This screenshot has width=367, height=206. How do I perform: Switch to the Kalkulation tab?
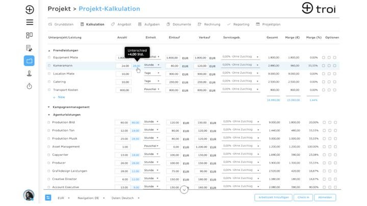click(92, 24)
